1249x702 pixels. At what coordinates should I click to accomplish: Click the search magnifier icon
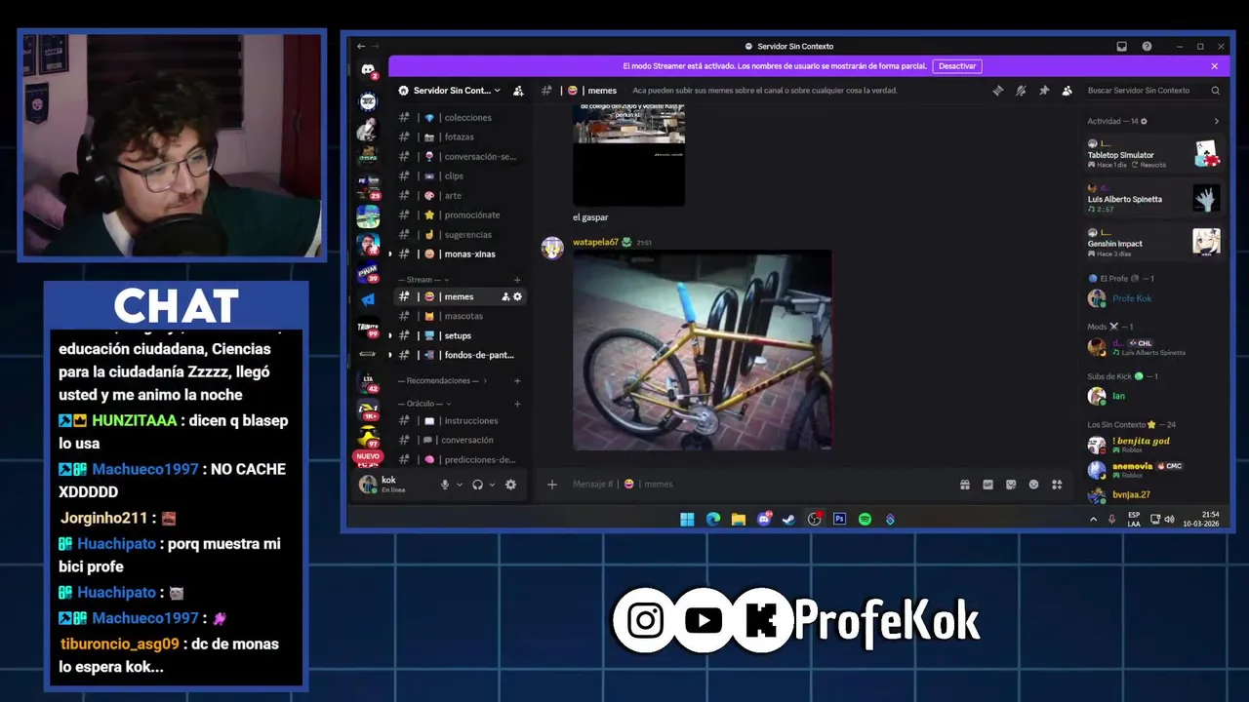coord(1215,91)
